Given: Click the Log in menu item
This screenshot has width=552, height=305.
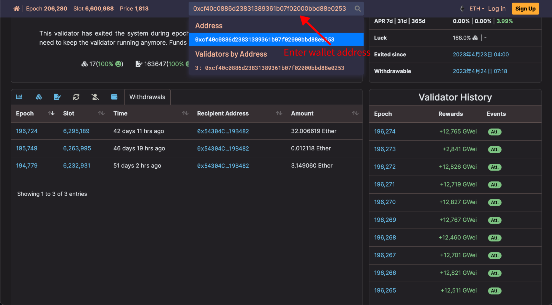Looking at the screenshot, I should [x=496, y=9].
